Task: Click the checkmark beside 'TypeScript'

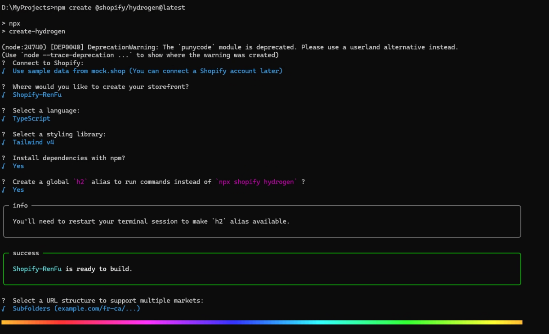Action: [4, 118]
